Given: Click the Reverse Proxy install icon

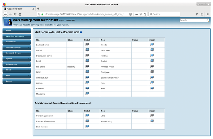Looking at the screenshot, I should click(152, 66).
